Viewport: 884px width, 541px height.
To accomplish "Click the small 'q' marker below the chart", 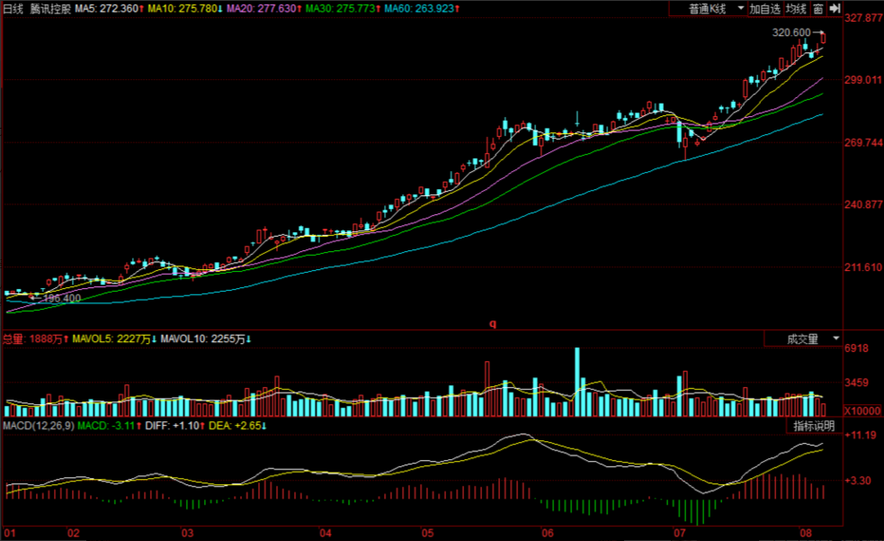I will click(x=492, y=322).
